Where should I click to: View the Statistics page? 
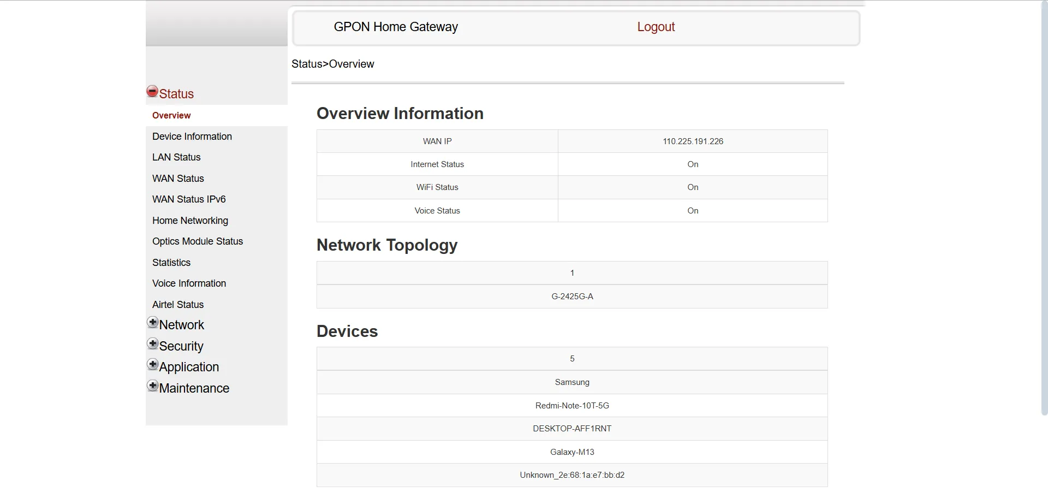171,262
